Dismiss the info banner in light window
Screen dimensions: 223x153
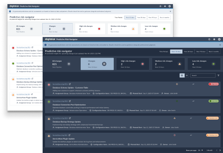tap(170, 12)
